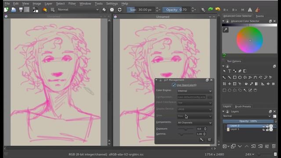
Task: Adjust the Exposure slider
Action: (x=186, y=129)
